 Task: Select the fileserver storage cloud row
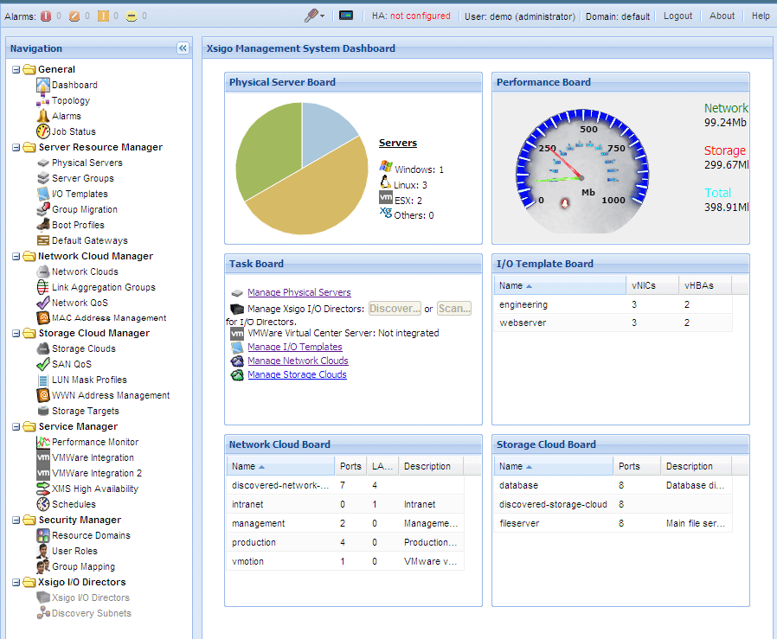[613, 523]
